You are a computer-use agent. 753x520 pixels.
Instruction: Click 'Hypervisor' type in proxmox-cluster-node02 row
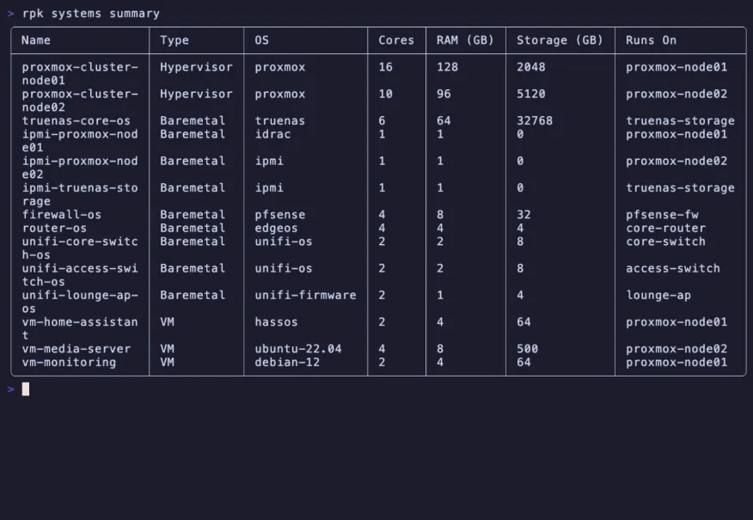[196, 94]
